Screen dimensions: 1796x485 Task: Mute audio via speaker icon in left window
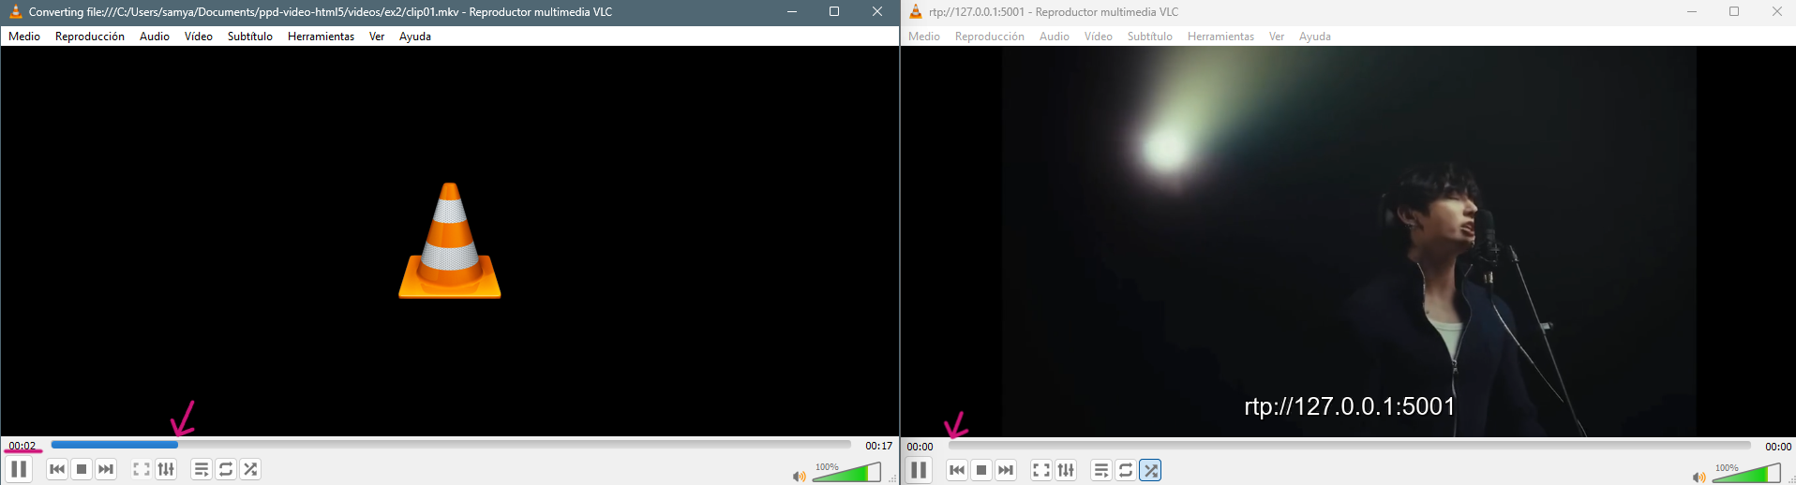click(799, 477)
